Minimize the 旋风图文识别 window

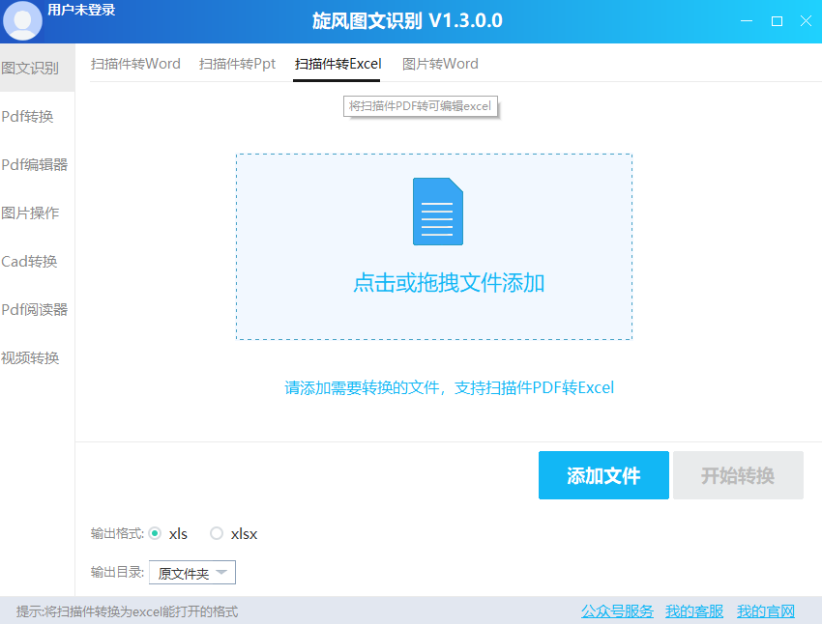747,21
